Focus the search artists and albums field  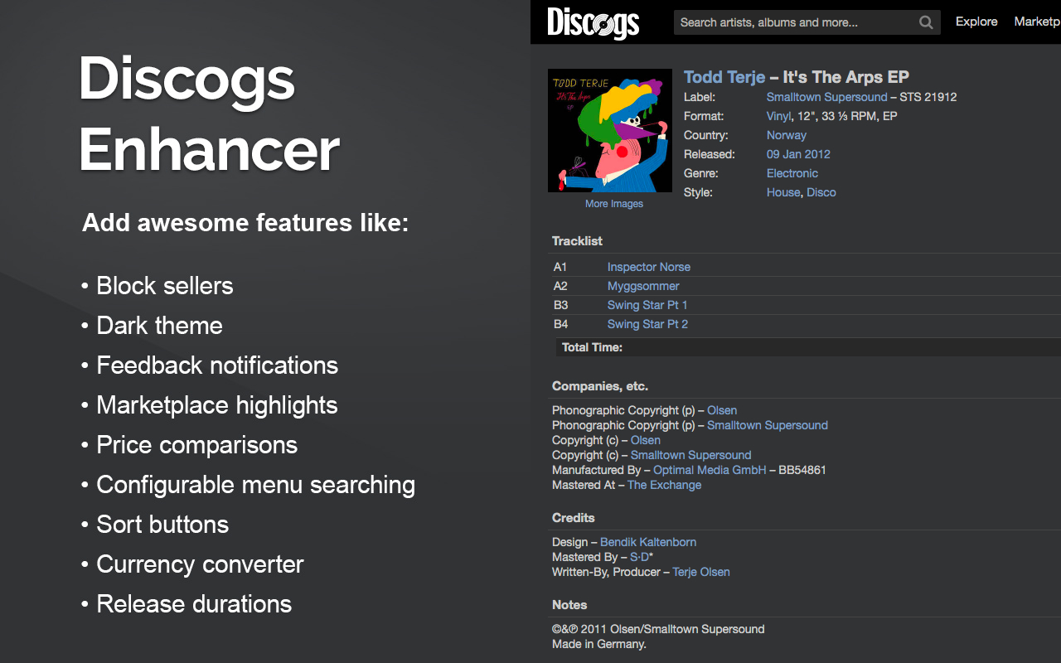pyautogui.click(x=794, y=22)
